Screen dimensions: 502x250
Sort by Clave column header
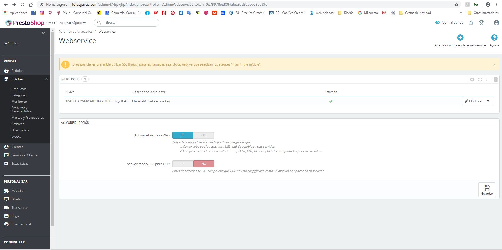coord(70,92)
